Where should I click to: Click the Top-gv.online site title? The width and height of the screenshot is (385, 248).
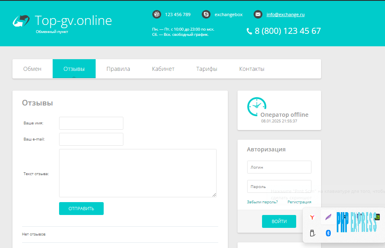coord(74,21)
